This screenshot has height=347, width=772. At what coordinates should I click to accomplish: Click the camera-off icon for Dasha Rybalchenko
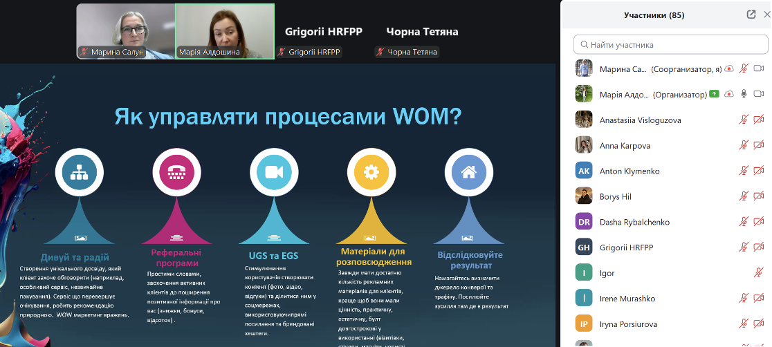[758, 222]
